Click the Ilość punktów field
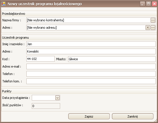The width and height of the screenshot is (158, 123). click(46, 106)
